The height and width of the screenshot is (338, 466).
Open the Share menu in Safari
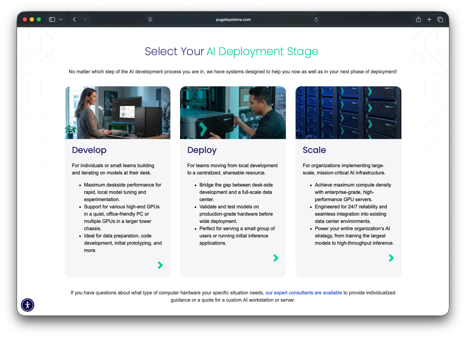418,20
